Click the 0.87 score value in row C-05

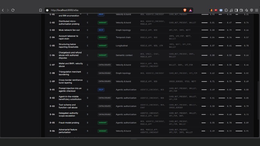212,46
